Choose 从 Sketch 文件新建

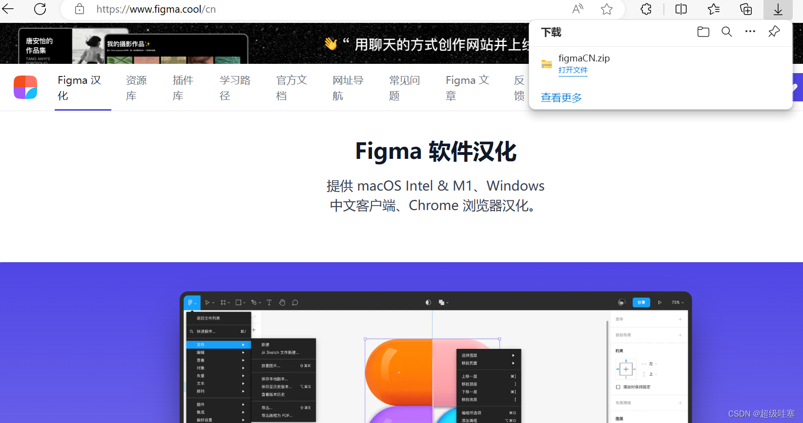tap(284, 352)
